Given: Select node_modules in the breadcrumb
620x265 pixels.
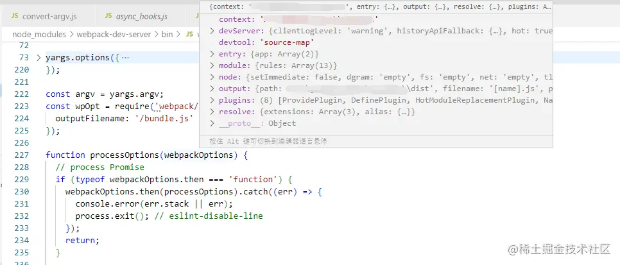Looking at the screenshot, I should (39, 35).
